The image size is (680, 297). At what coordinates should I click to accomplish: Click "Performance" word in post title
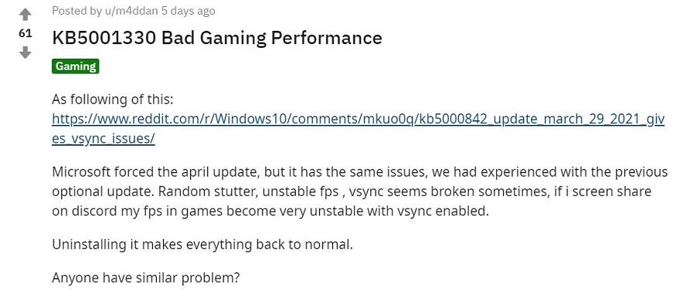327,39
